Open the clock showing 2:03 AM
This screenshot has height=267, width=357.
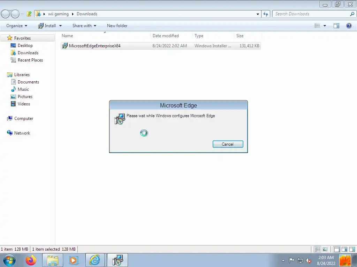click(x=326, y=260)
